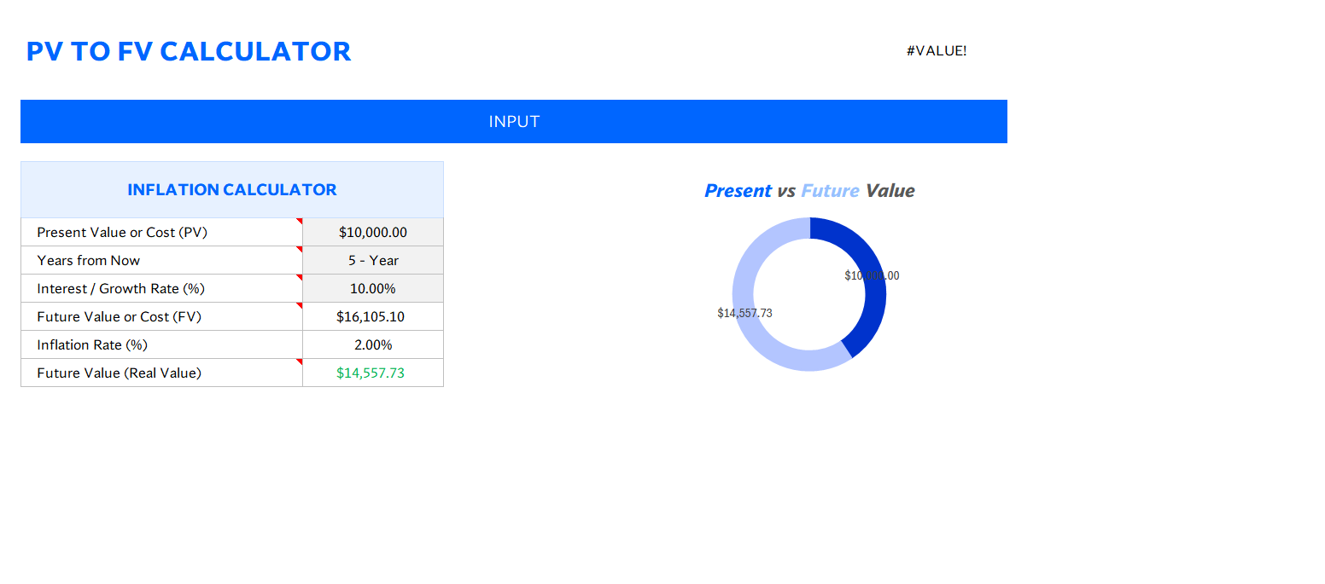Select the Present Value or Cost (PV) label

tap(122, 232)
